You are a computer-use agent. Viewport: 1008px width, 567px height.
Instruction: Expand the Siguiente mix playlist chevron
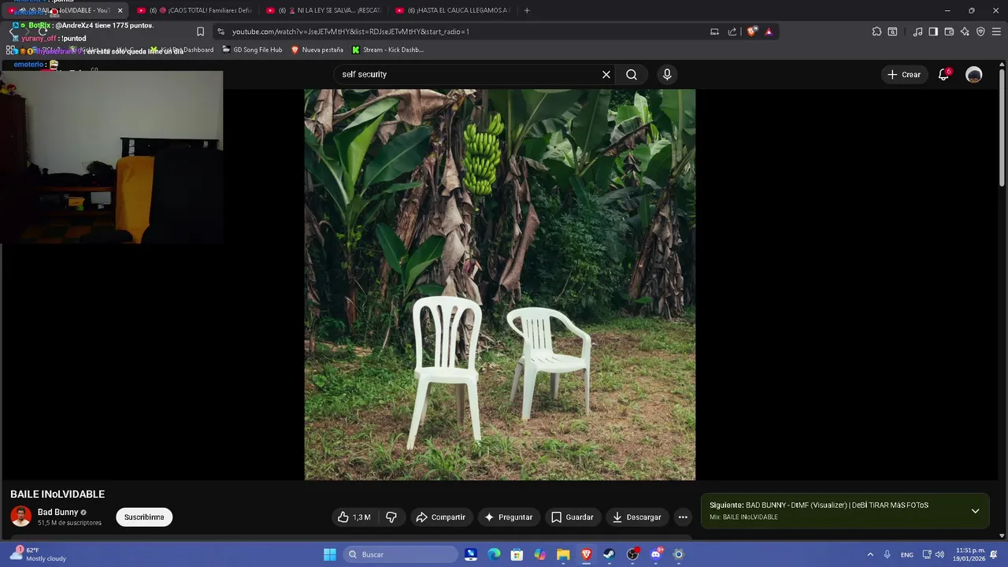click(975, 511)
